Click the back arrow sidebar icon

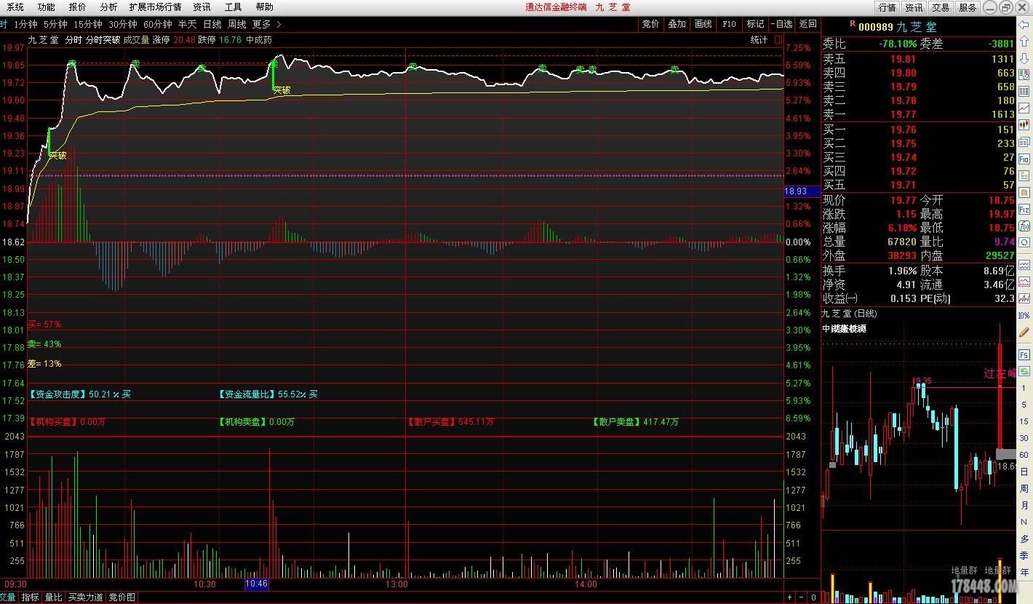pos(1024,24)
